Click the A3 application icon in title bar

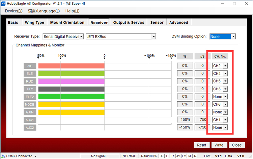[x=3, y=3]
